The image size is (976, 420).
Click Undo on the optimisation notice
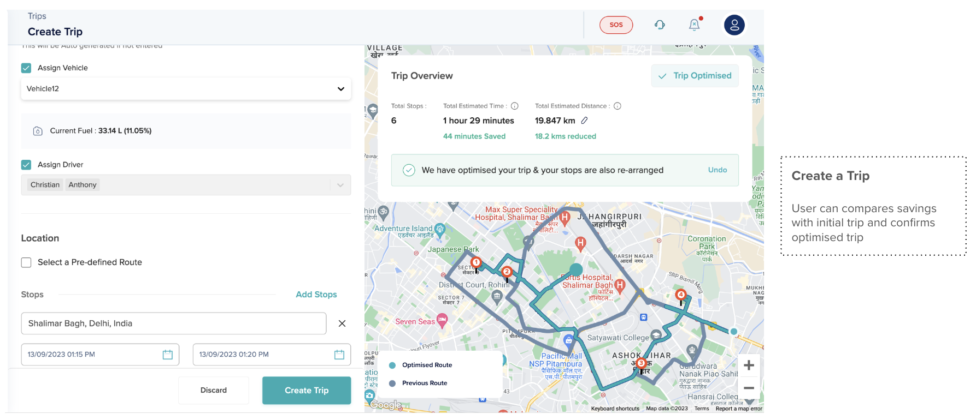coord(717,170)
